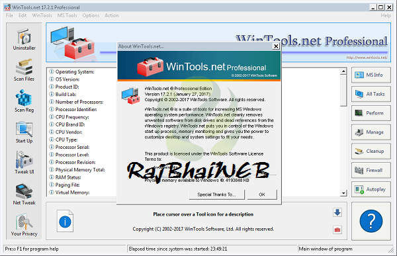Select the Virtual Memory row
Screen dimensions: 397x256
click(69, 192)
